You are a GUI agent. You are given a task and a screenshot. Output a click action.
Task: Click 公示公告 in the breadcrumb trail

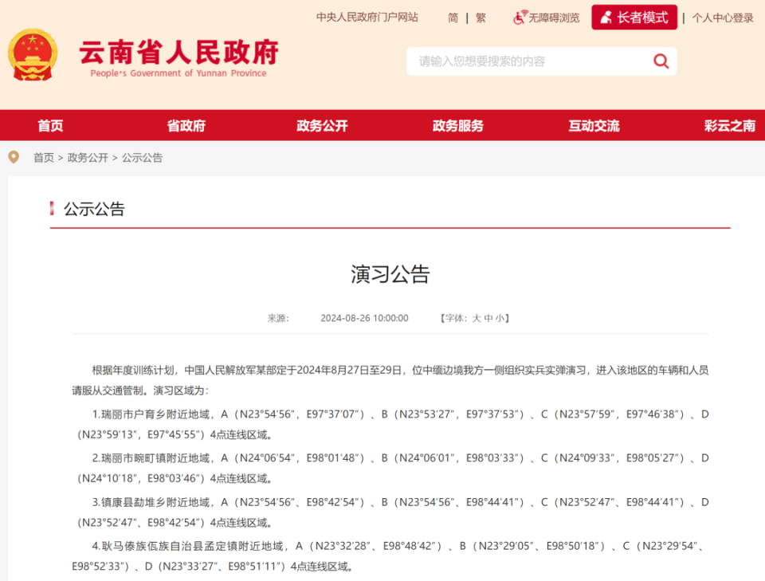coord(141,157)
